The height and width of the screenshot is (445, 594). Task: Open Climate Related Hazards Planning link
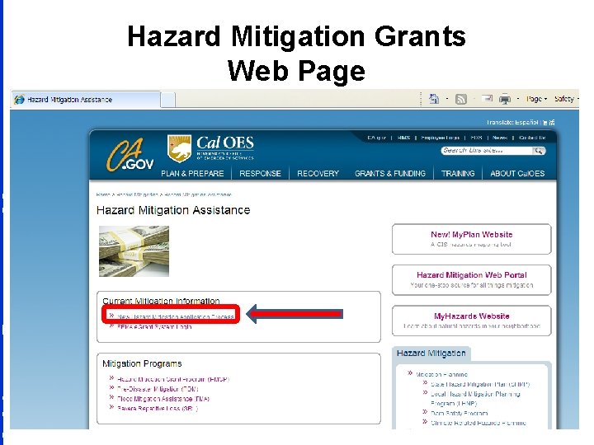coord(478,423)
